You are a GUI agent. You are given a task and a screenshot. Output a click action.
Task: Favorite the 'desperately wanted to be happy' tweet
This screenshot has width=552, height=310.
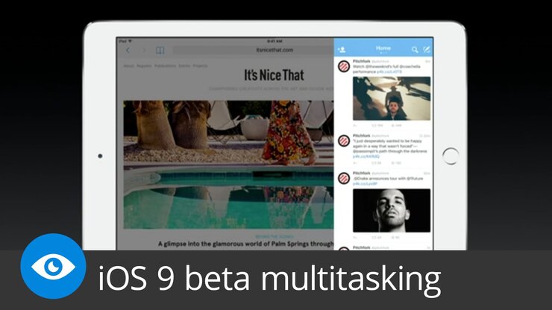click(x=396, y=163)
